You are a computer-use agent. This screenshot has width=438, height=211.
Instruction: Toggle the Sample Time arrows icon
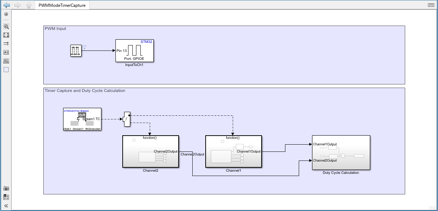coord(6,44)
